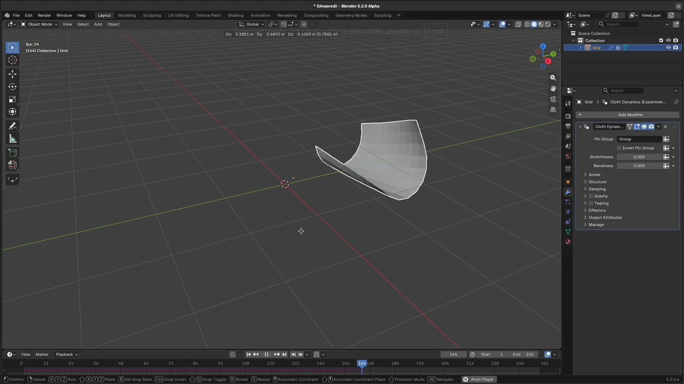This screenshot has height=384, width=684.
Task: Enable the Tearing checkbox
Action: [x=591, y=203]
